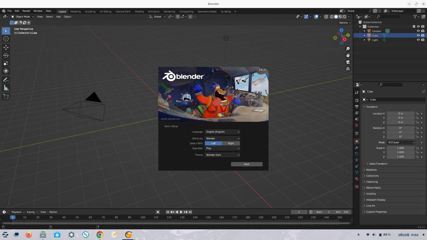Click the pan hand viewport gizmo

click(348, 55)
